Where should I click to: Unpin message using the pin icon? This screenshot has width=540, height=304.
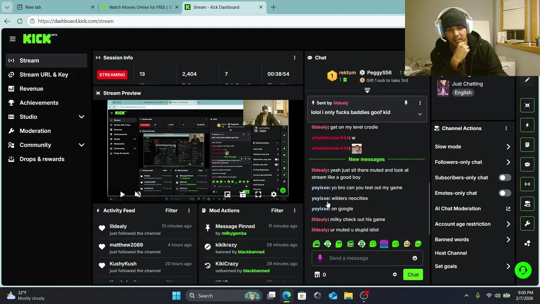406,103
